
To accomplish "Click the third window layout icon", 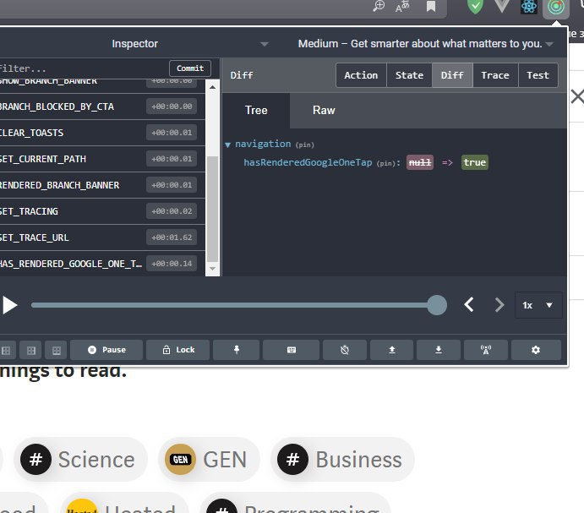I will [x=57, y=350].
